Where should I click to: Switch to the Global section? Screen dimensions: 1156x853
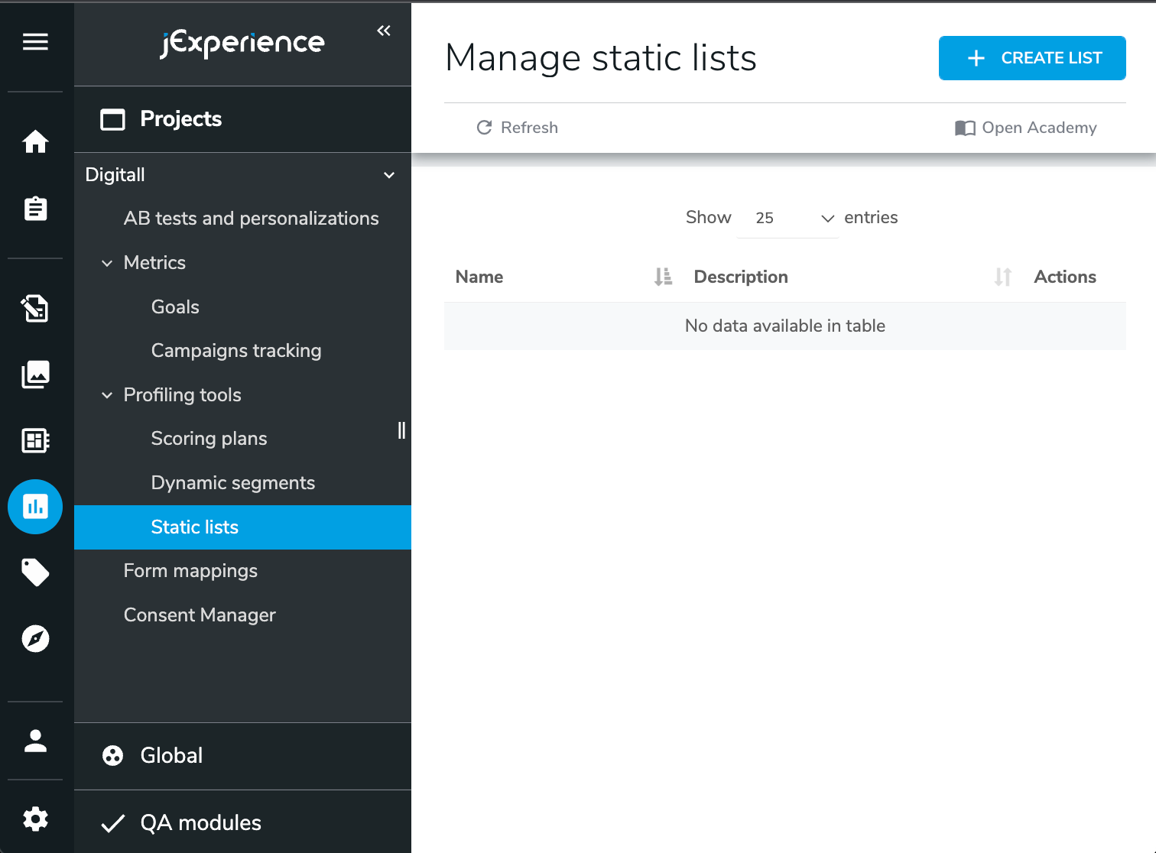pos(170,755)
